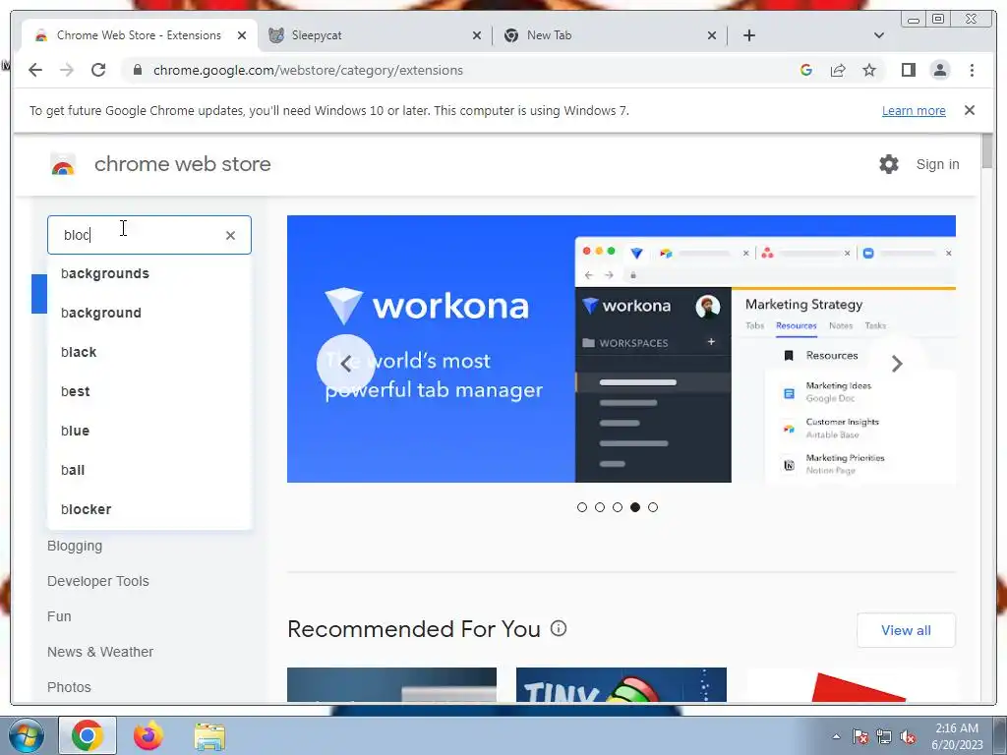The image size is (1007, 755).
Task: Open the Blogging category
Action: (75, 546)
